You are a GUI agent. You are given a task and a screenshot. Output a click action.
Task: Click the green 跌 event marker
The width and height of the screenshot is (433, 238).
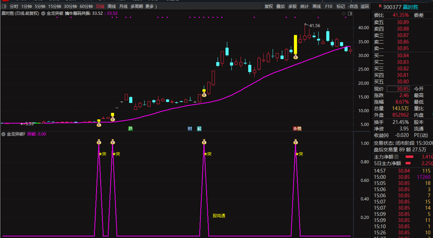(130, 128)
